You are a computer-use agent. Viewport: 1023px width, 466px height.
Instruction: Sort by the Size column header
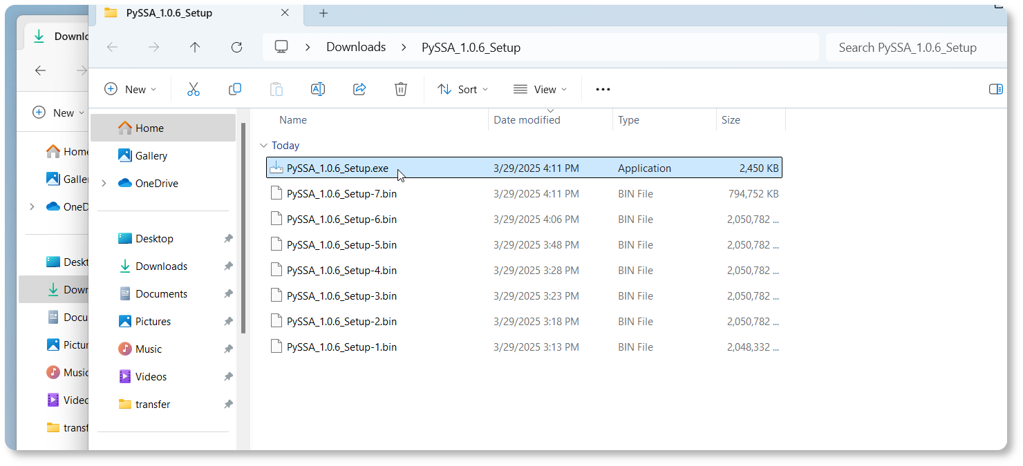click(x=731, y=120)
